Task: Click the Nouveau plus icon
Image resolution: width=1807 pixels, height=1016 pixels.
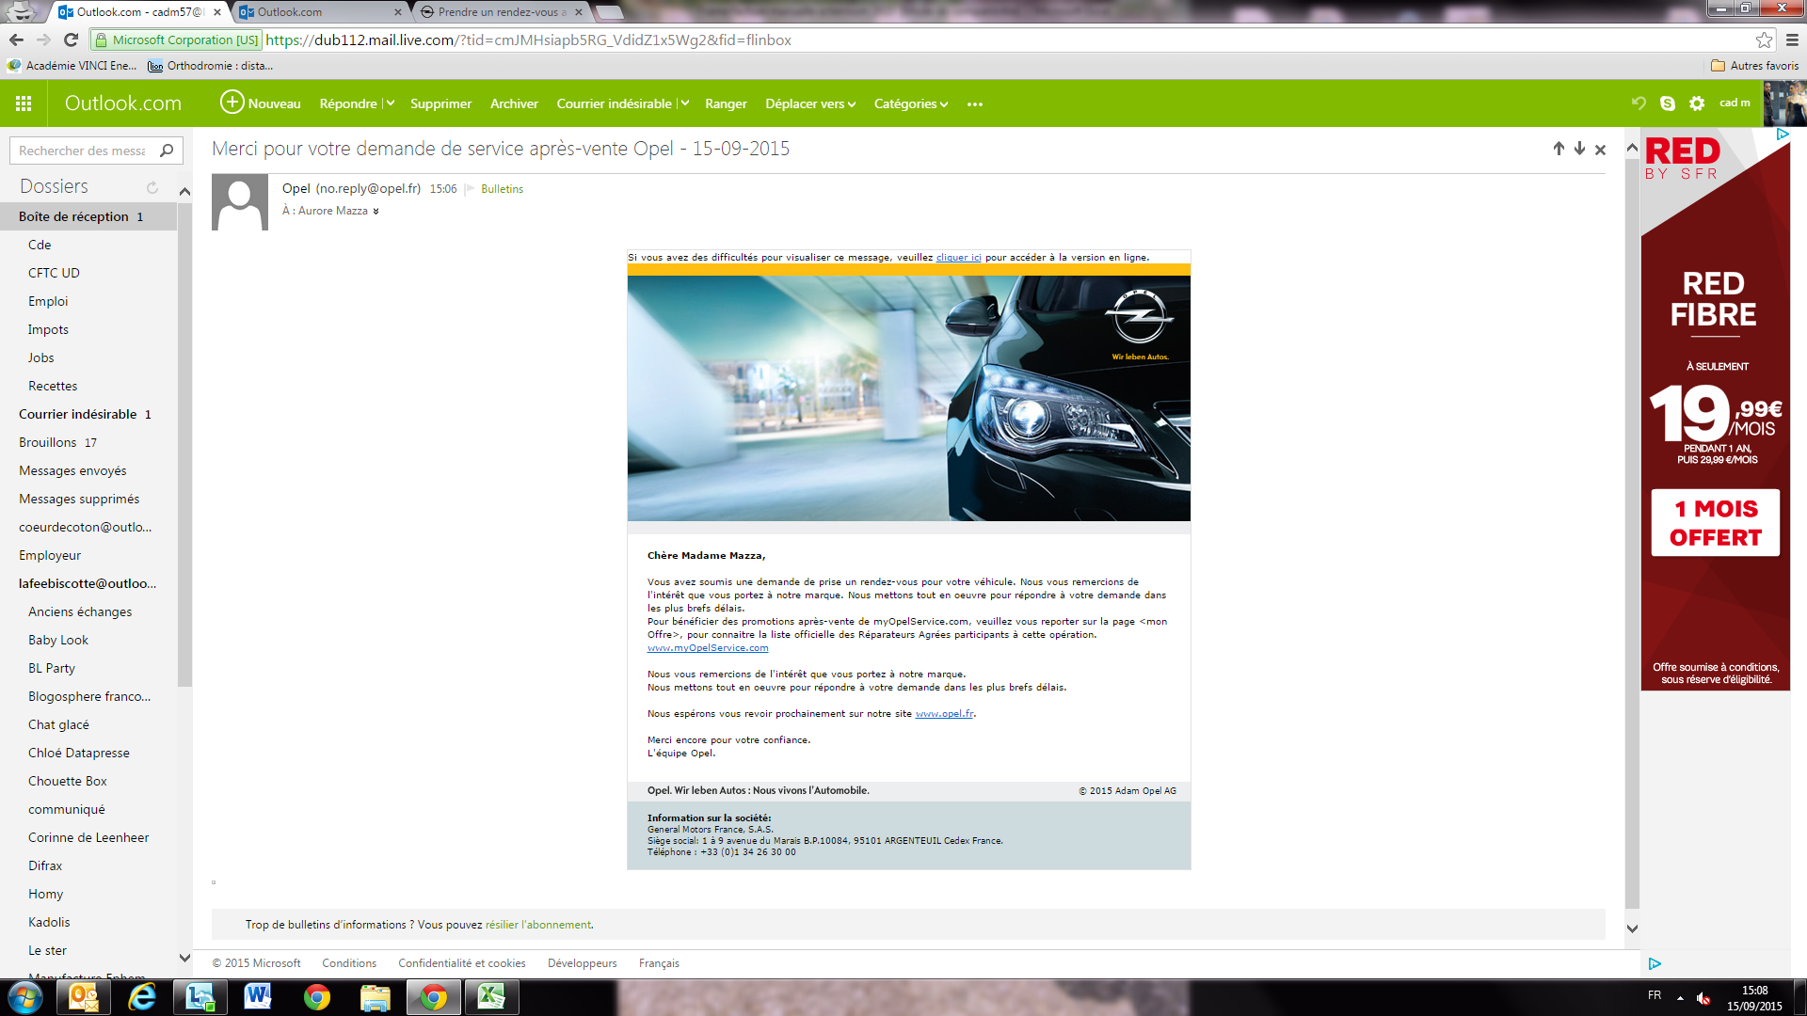Action: 232,103
